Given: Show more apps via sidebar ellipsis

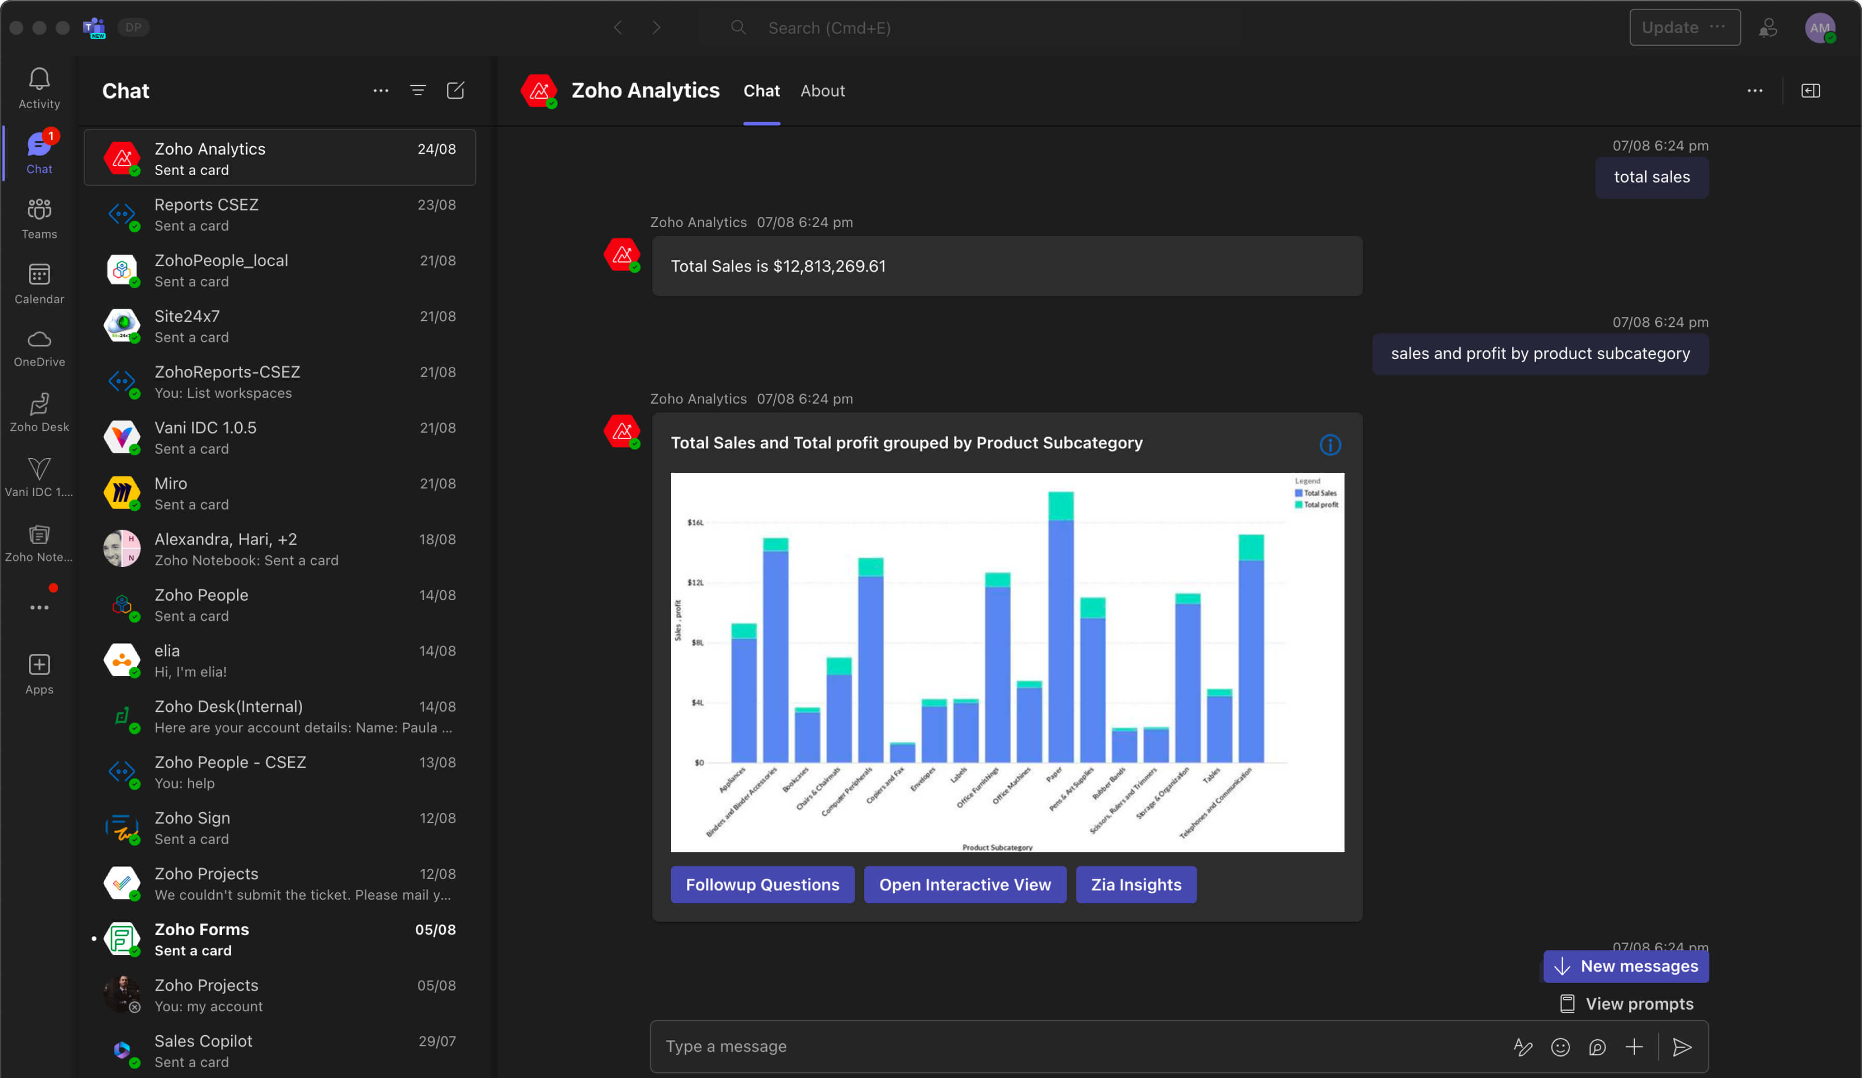Looking at the screenshot, I should coord(39,607).
